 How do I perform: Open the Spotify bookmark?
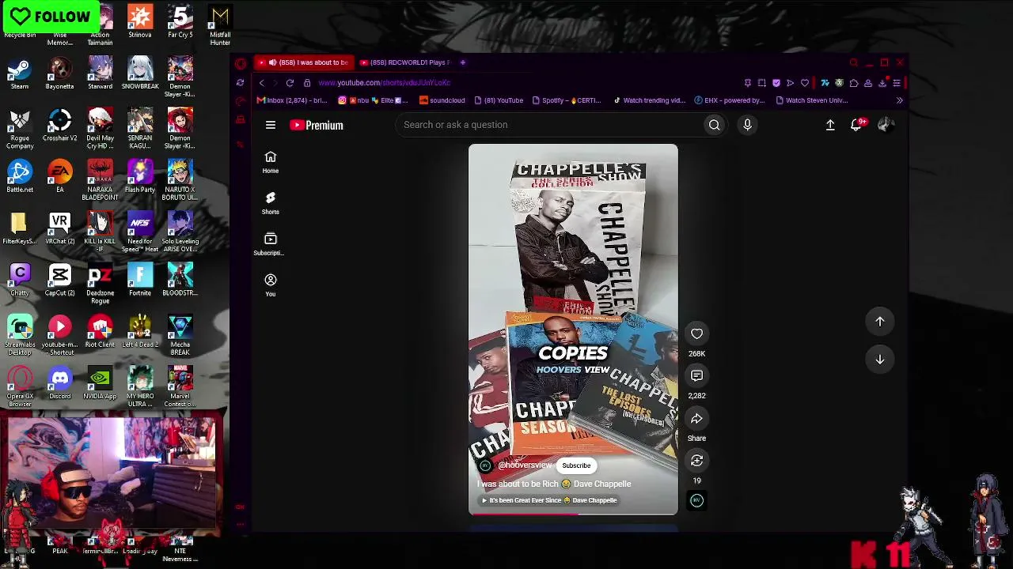pos(567,100)
